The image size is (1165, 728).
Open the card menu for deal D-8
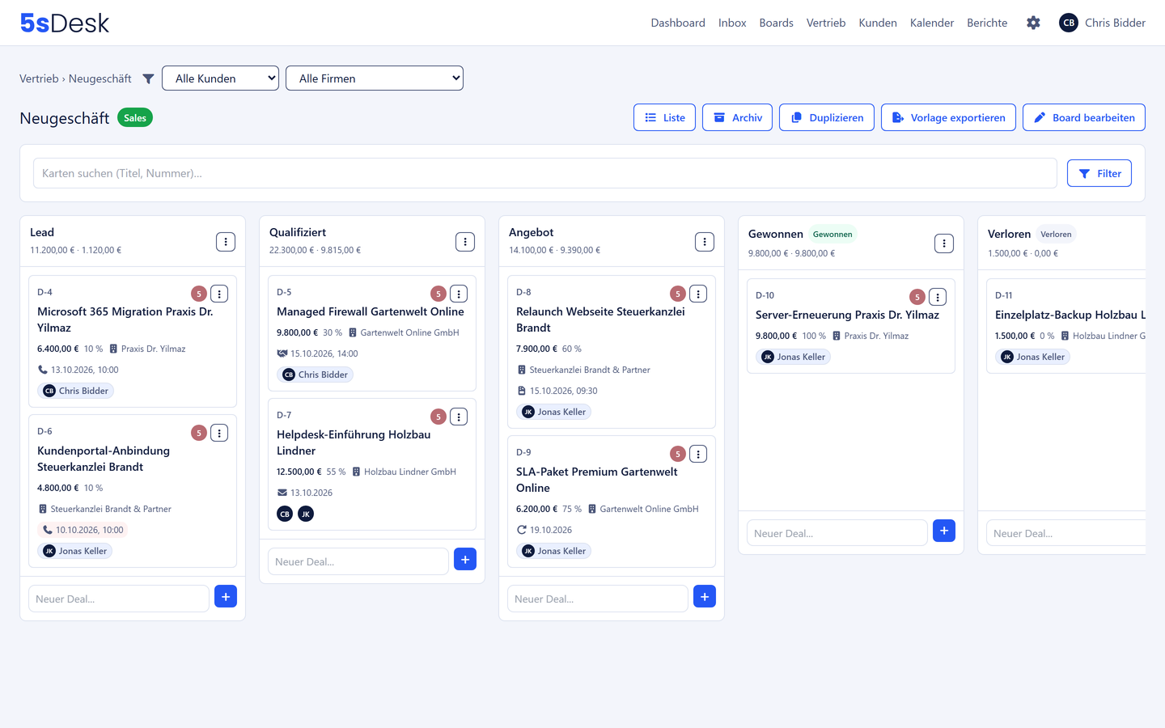[x=698, y=294]
